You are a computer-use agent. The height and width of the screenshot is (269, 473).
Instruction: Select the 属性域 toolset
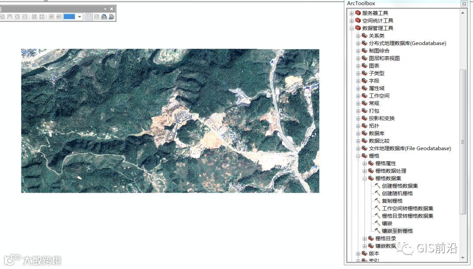(377, 89)
